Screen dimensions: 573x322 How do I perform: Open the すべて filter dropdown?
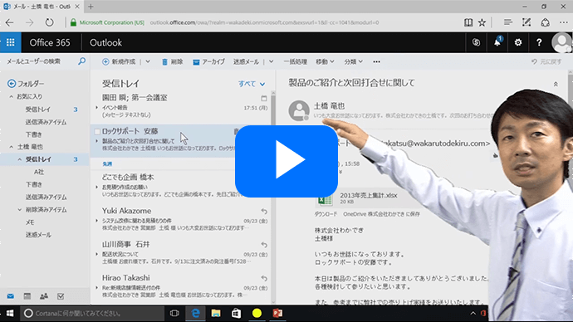[252, 84]
